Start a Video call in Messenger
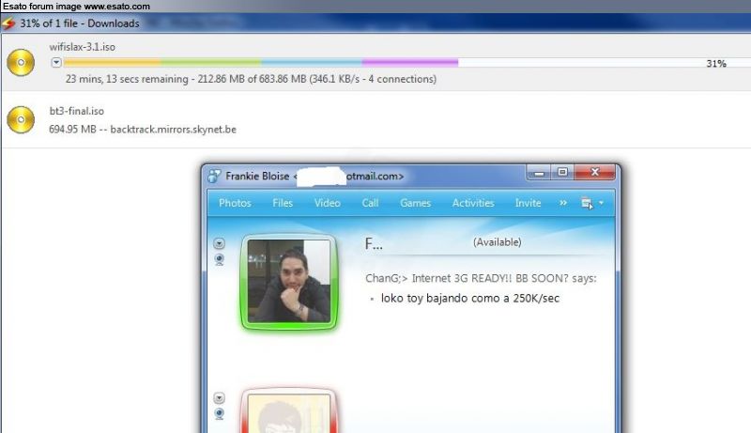The image size is (751, 433). (x=327, y=203)
